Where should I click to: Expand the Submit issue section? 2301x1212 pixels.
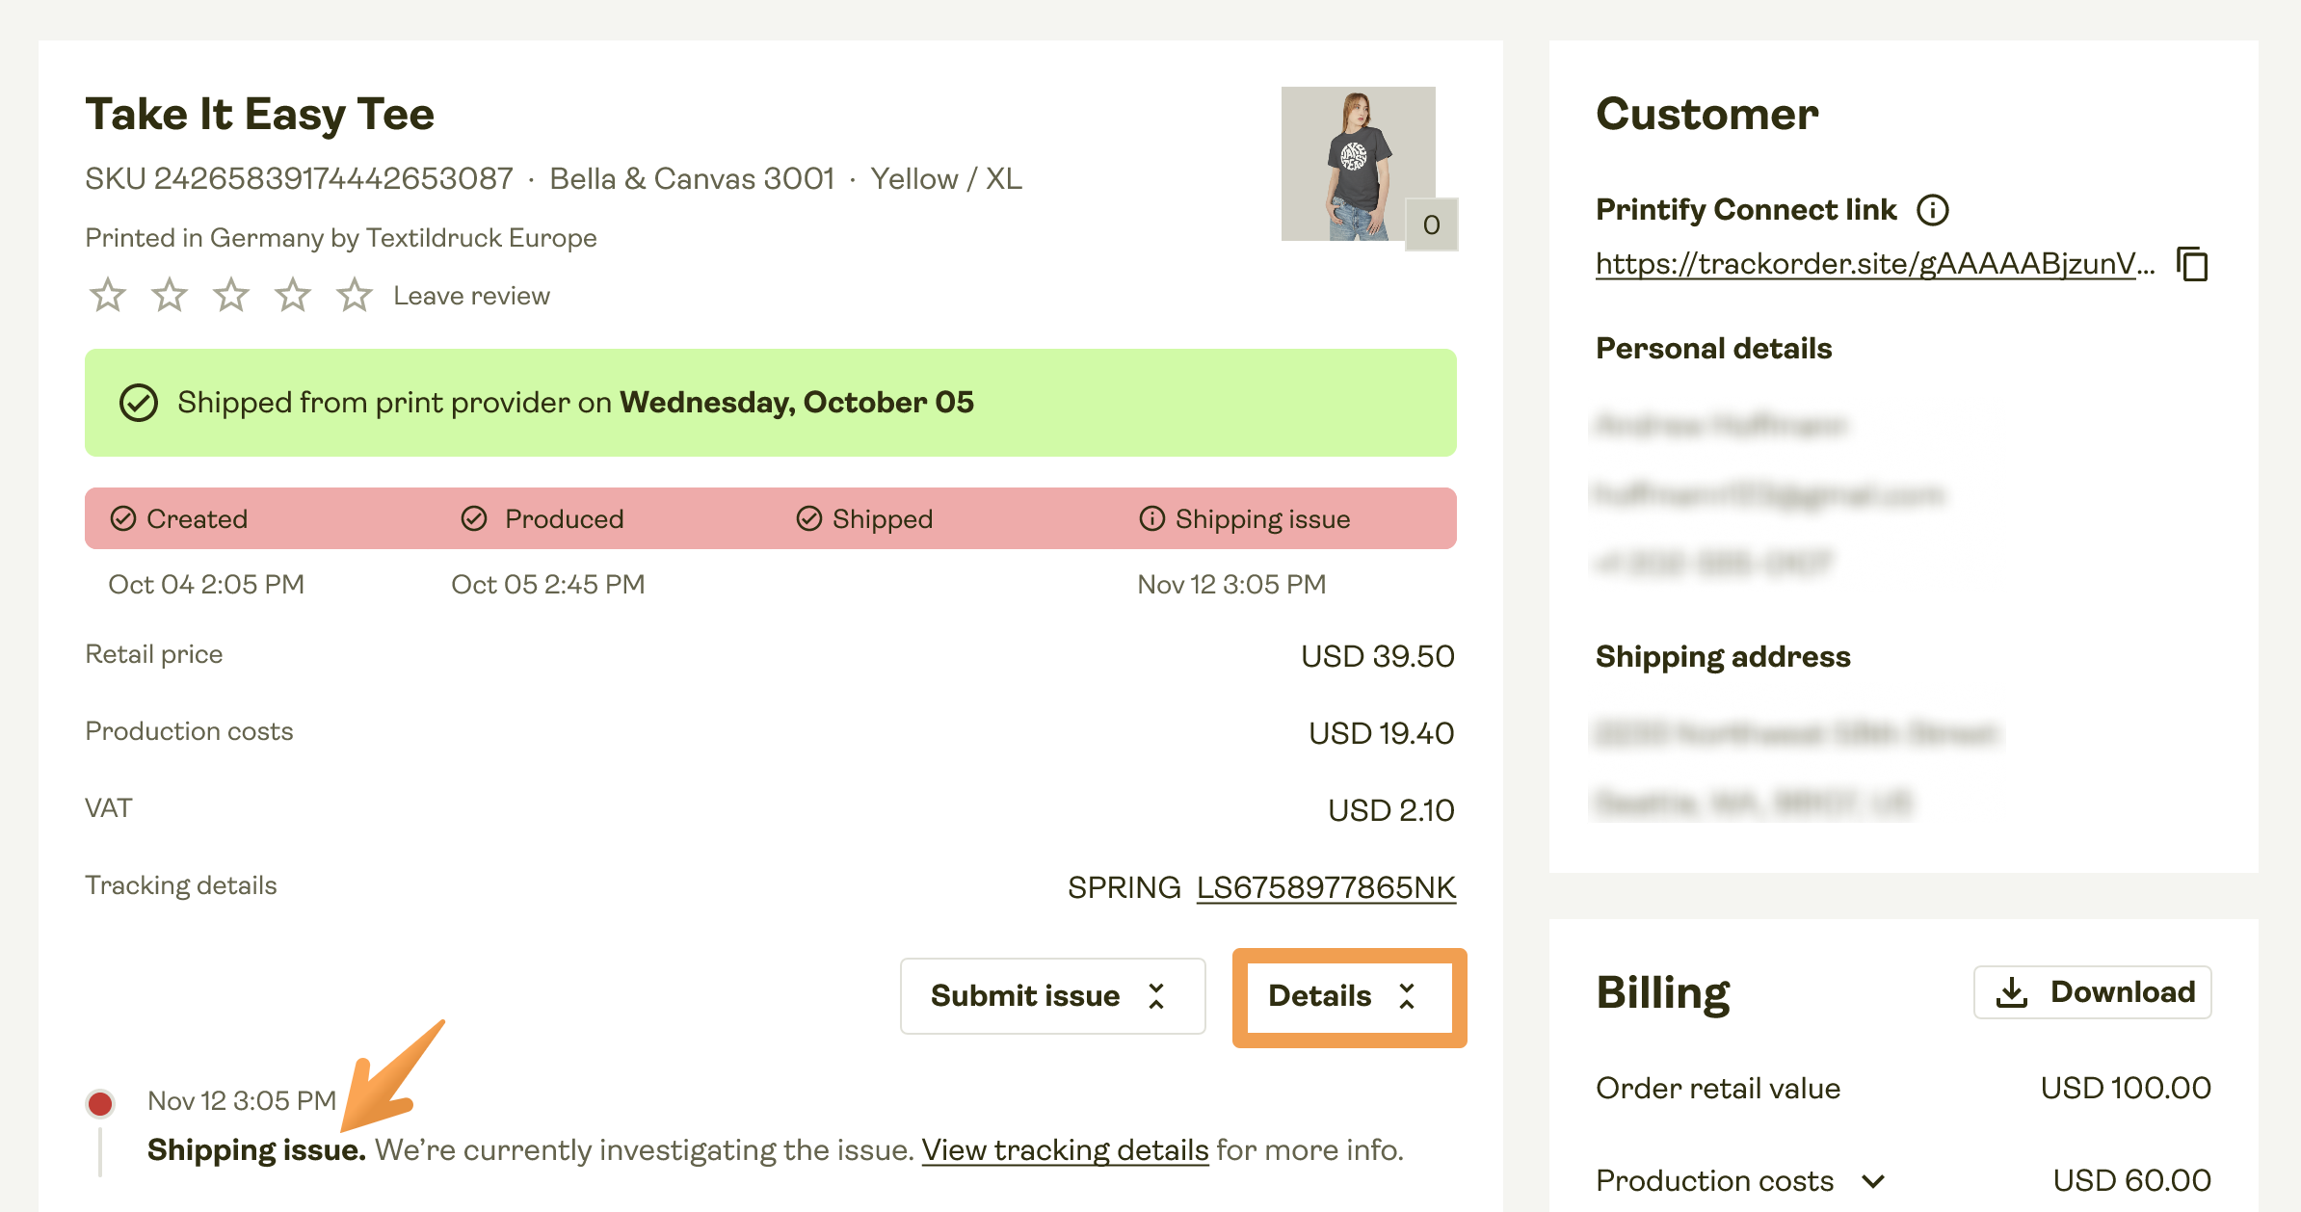click(1052, 996)
